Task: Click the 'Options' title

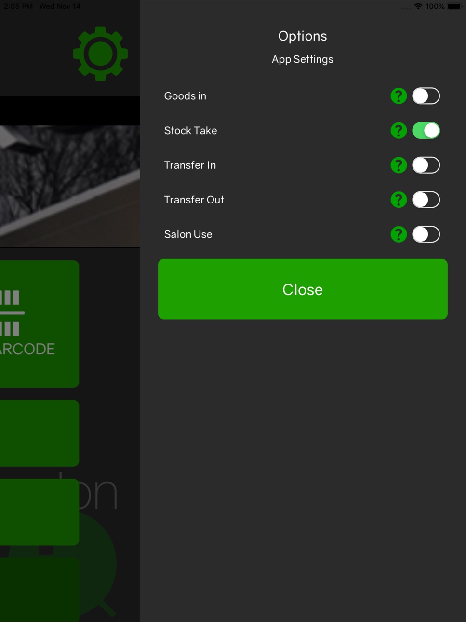Action: [x=303, y=36]
